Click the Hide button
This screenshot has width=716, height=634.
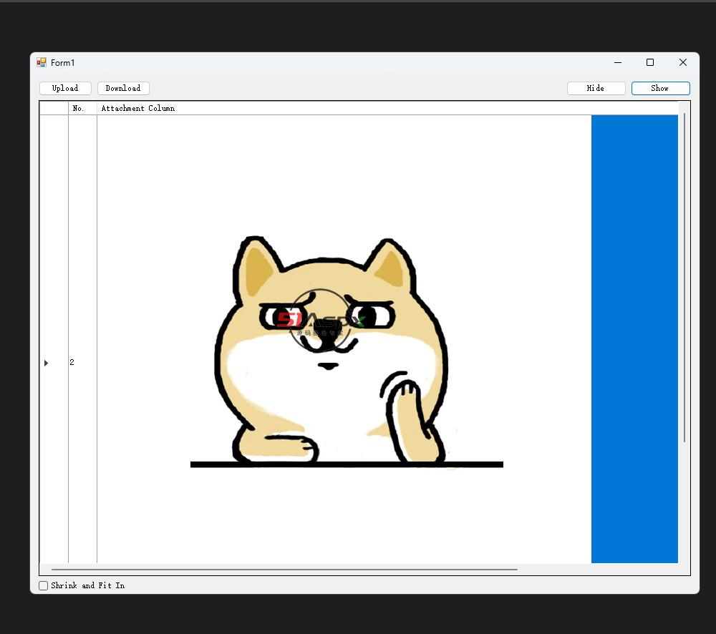pos(596,88)
